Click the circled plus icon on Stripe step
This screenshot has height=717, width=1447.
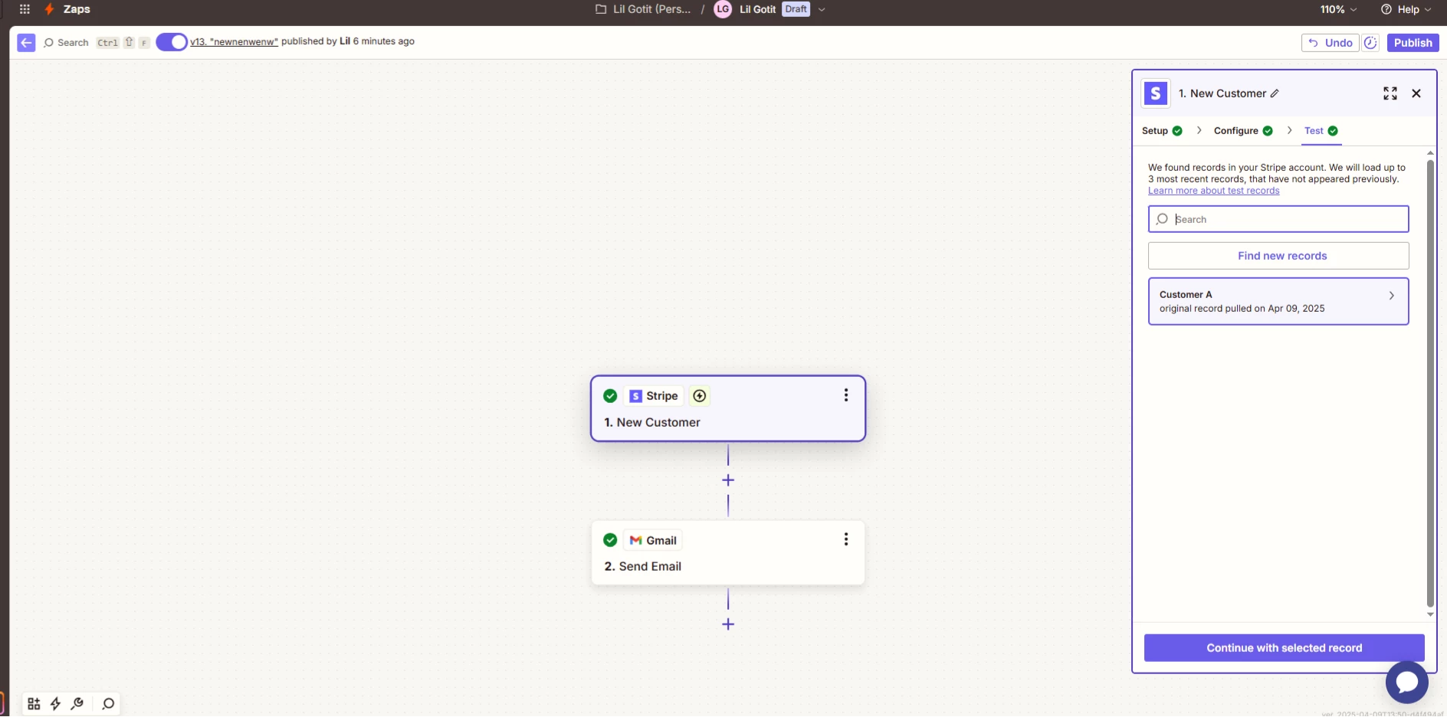pyautogui.click(x=699, y=396)
